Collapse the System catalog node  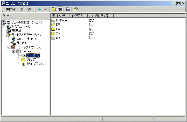point(13,51)
